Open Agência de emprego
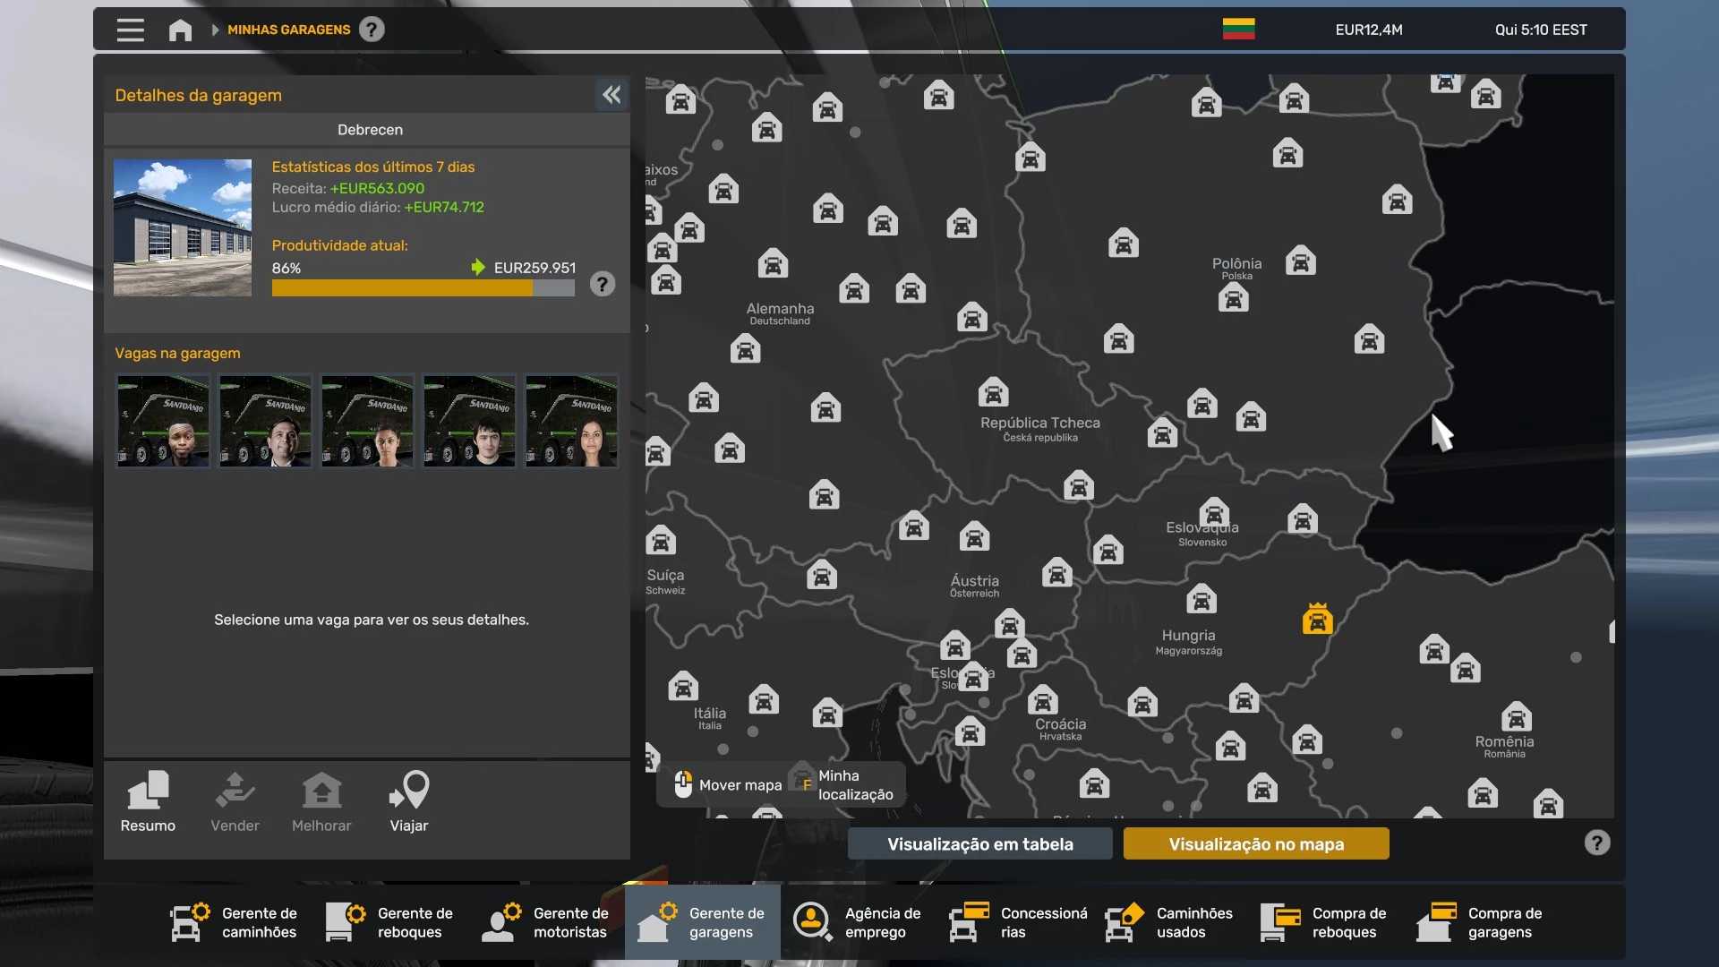This screenshot has height=967, width=1719. [858, 922]
